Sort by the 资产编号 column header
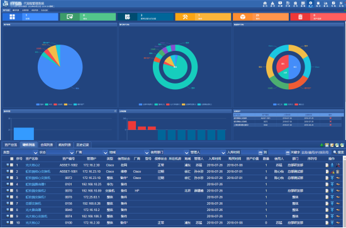The image size is (346, 228). 69,159
